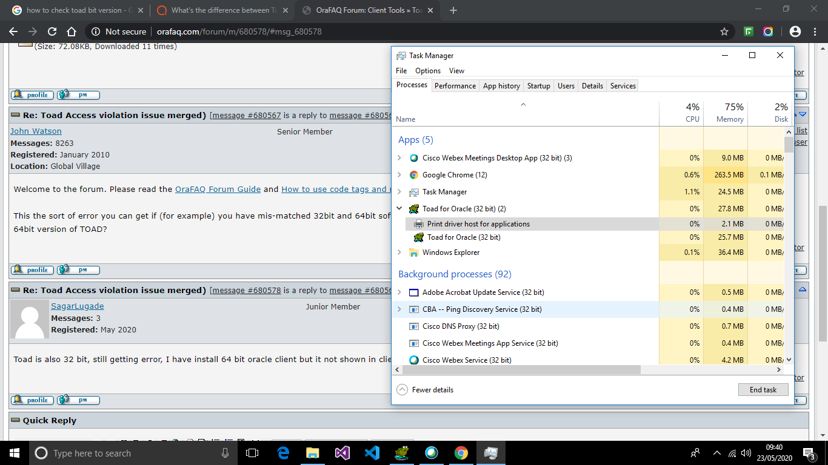The height and width of the screenshot is (465, 828).
Task: Open the Startup tab in Task Manager
Action: [538, 86]
